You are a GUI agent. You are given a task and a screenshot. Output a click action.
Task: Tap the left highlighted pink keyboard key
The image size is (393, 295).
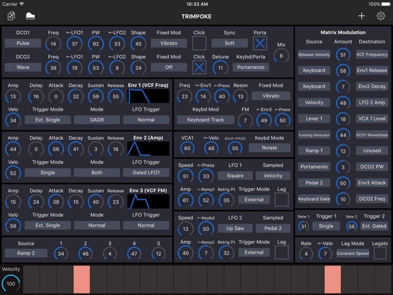tap(82, 279)
